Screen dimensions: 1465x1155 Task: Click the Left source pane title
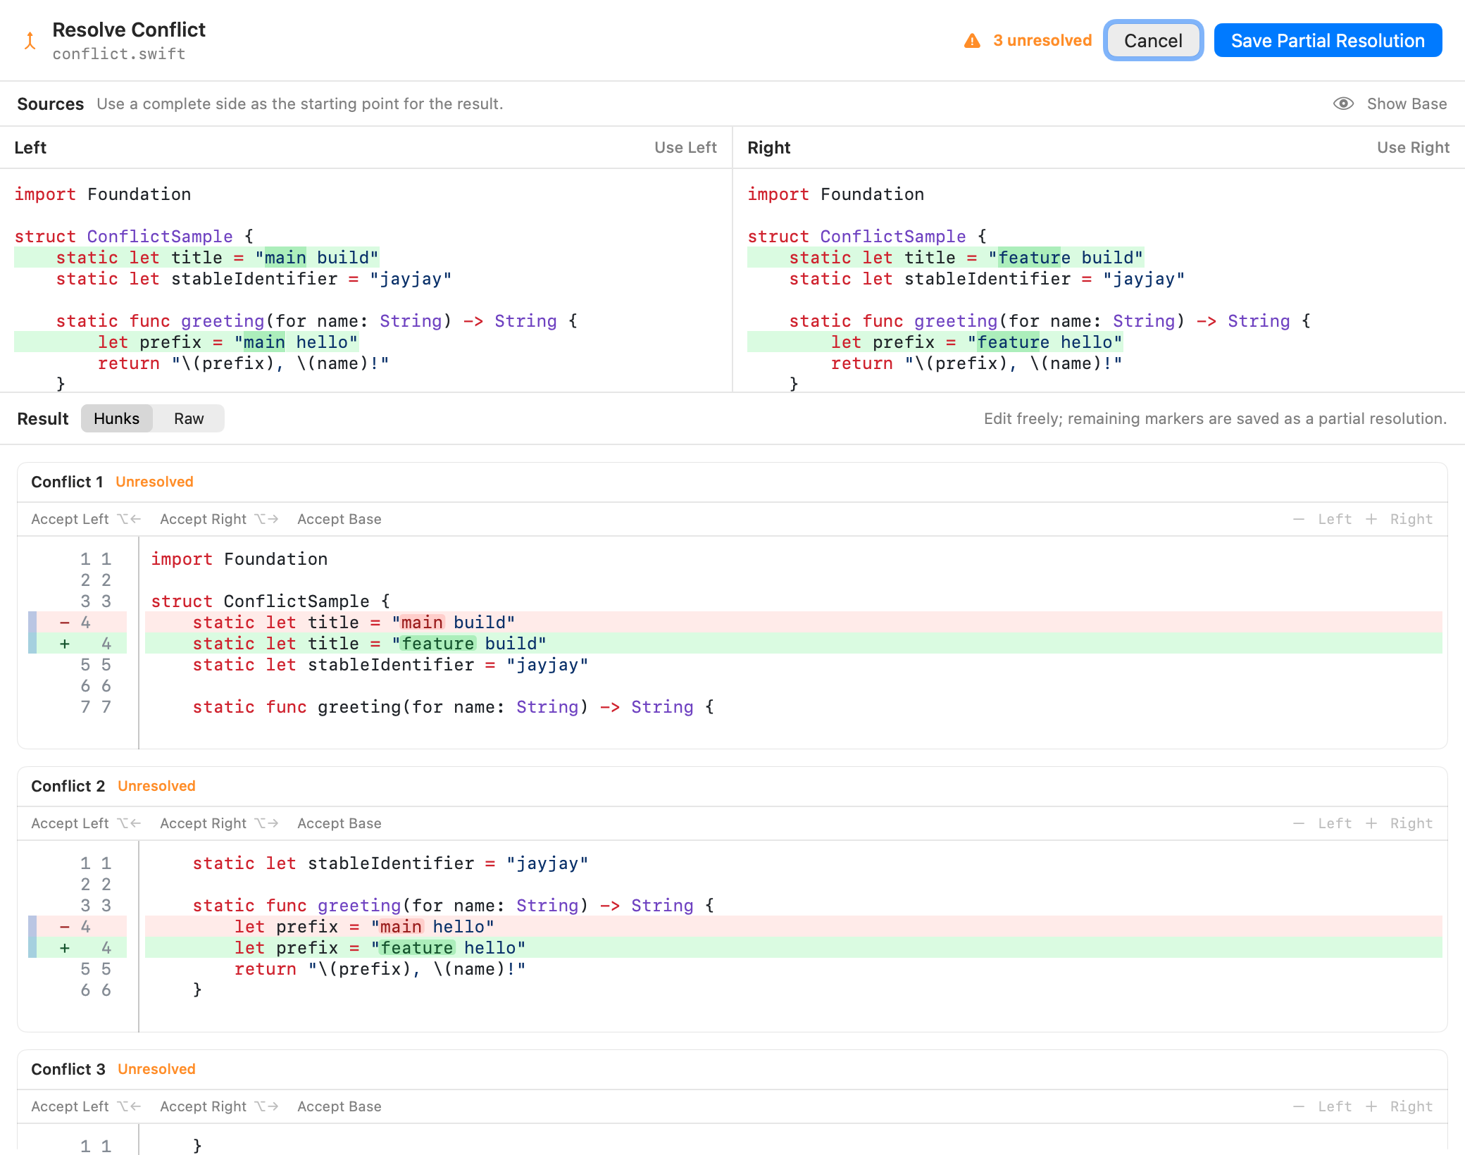30,147
